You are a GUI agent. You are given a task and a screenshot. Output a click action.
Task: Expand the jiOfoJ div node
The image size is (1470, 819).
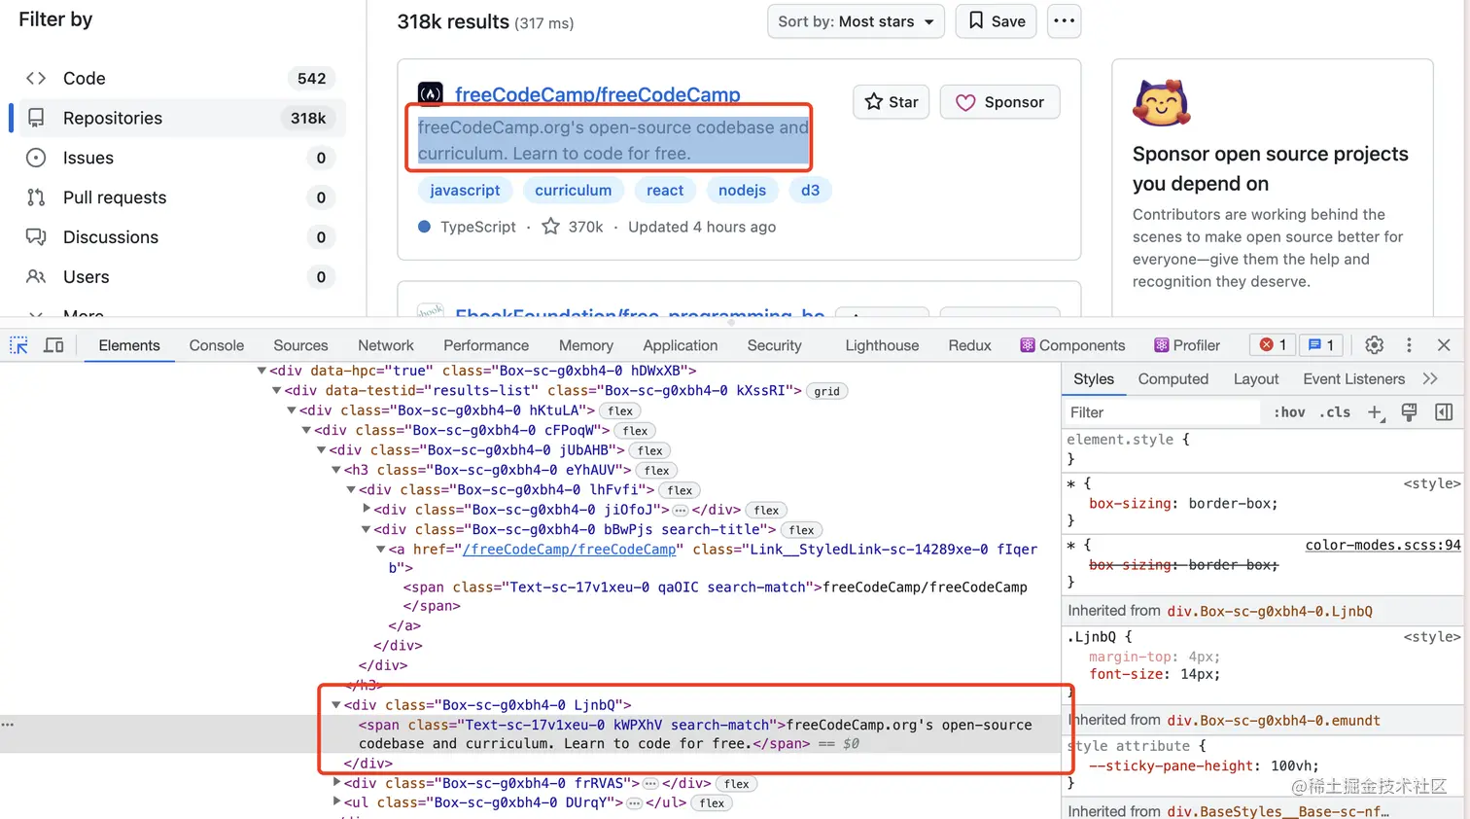pyautogui.click(x=367, y=509)
